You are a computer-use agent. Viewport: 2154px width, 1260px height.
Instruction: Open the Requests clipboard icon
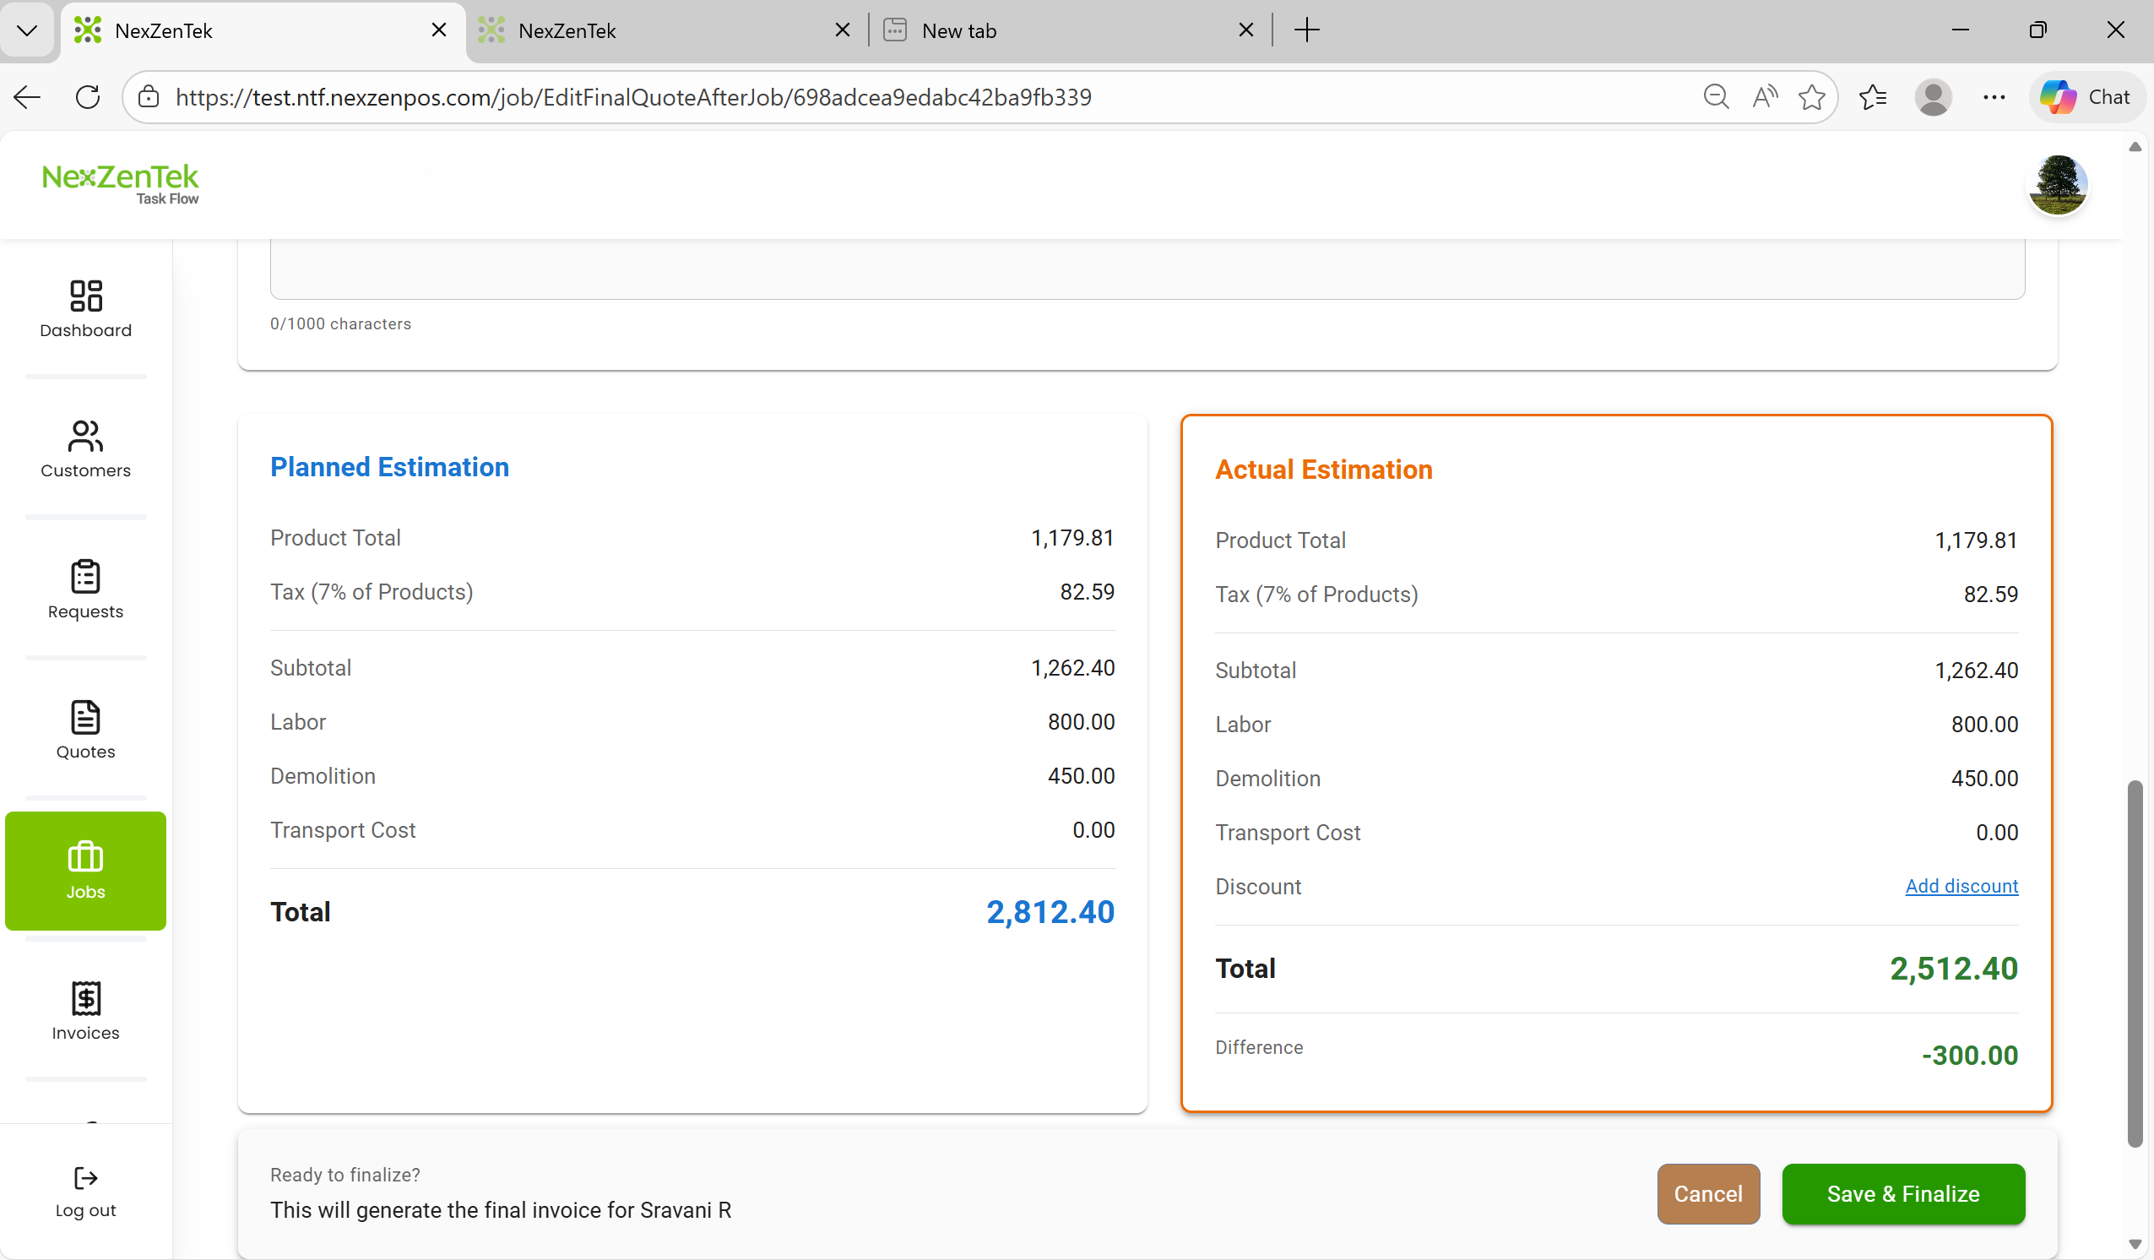85,577
